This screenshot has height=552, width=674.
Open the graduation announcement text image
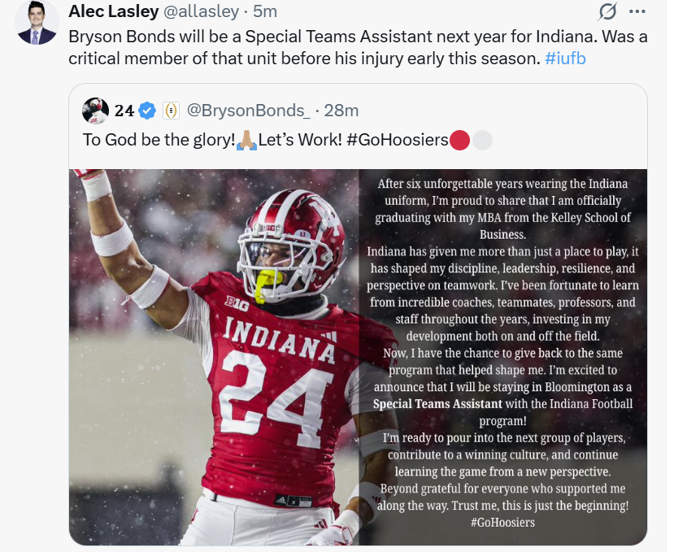tap(503, 356)
